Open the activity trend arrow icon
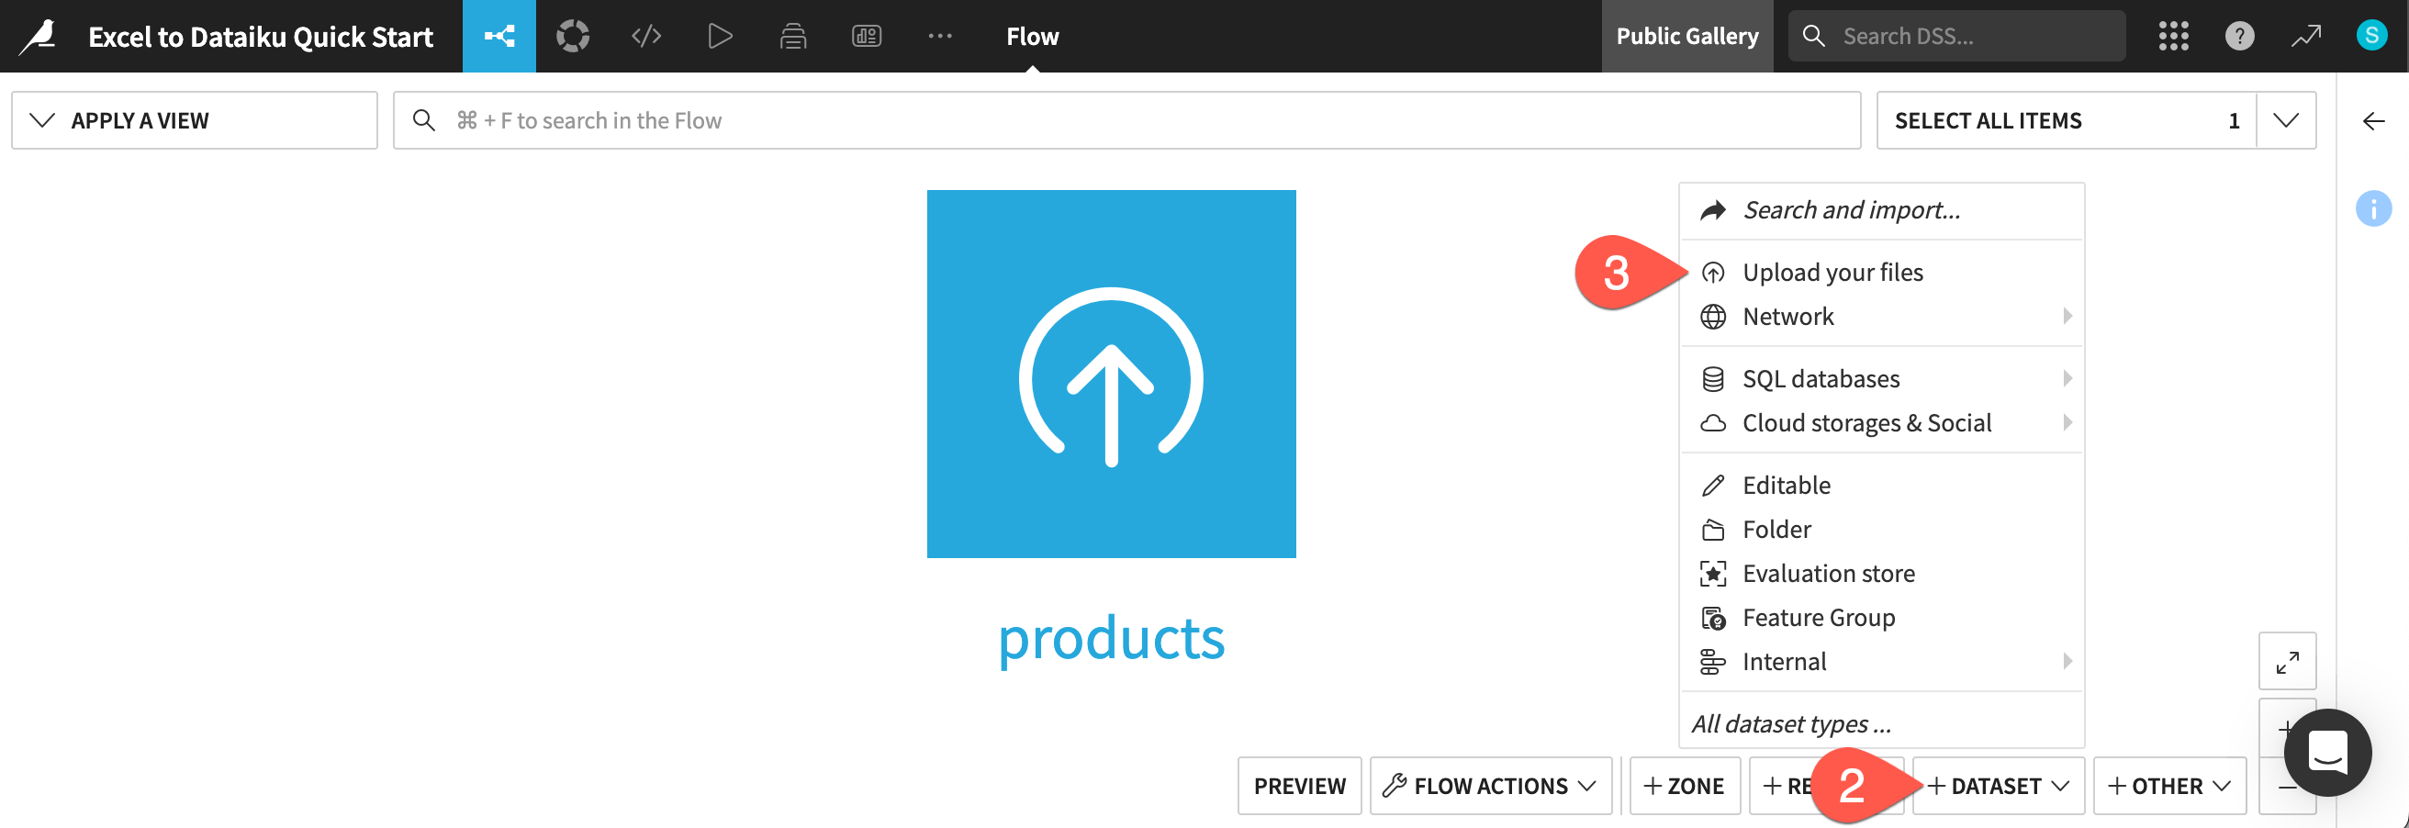2409x828 pixels. (x=2306, y=37)
